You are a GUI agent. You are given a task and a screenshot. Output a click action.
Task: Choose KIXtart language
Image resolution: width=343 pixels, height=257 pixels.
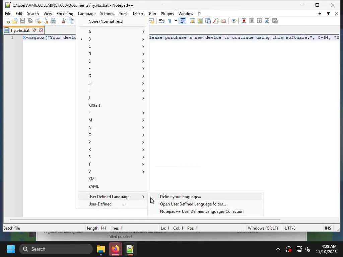point(113,105)
